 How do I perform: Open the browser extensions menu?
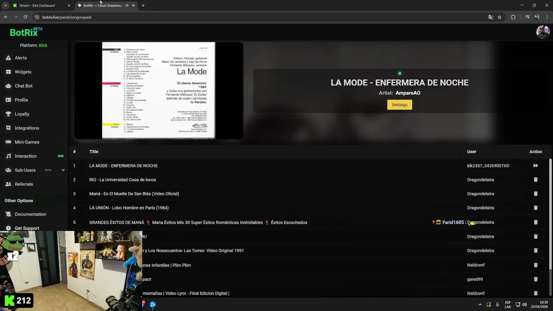(x=513, y=17)
